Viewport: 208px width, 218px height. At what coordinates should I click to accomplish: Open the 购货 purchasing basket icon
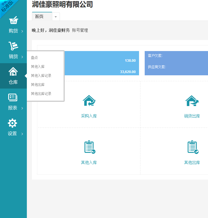click(14, 20)
